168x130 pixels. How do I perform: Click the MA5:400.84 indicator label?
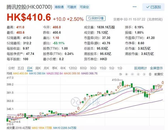pyautogui.click(x=20, y=74)
